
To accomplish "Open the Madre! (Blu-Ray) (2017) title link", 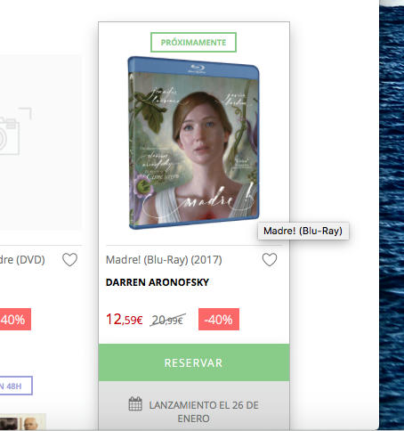I will point(164,260).
